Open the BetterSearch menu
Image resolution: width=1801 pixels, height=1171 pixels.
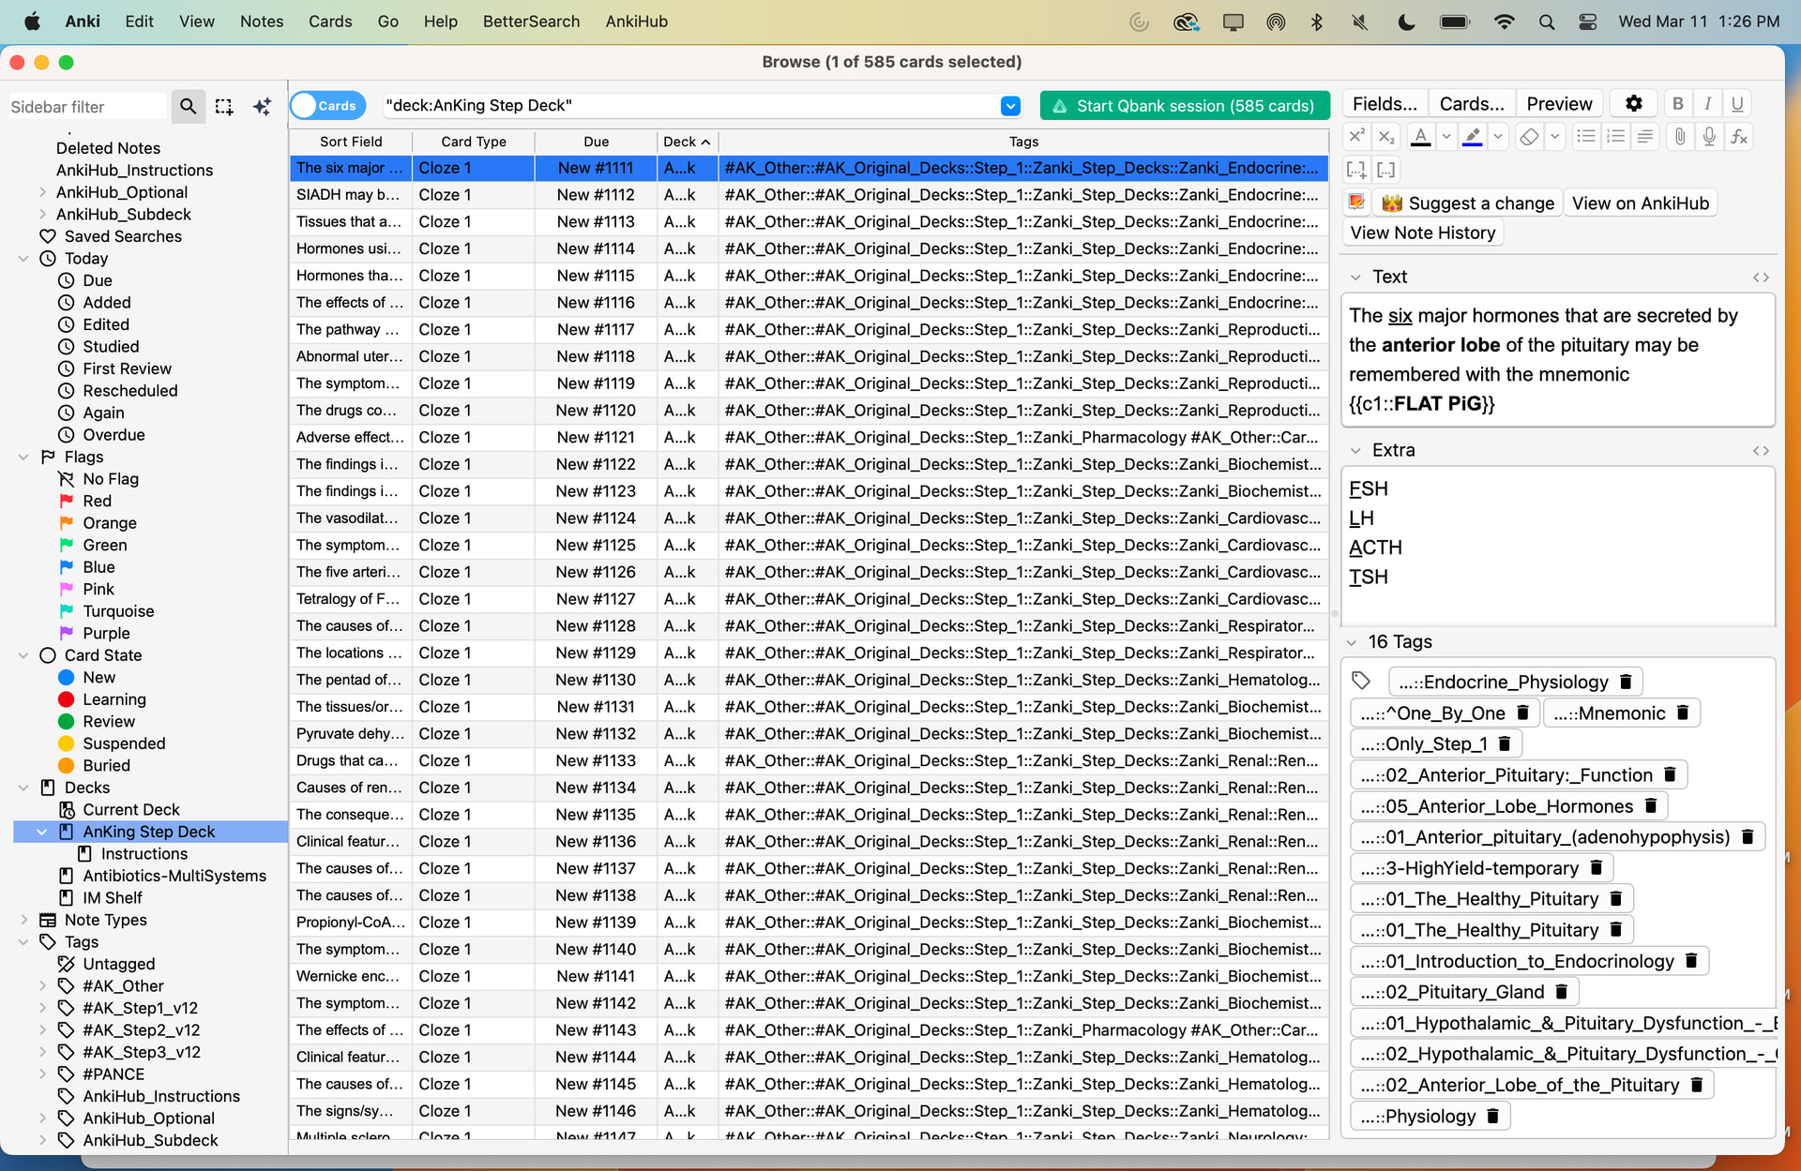[531, 21]
